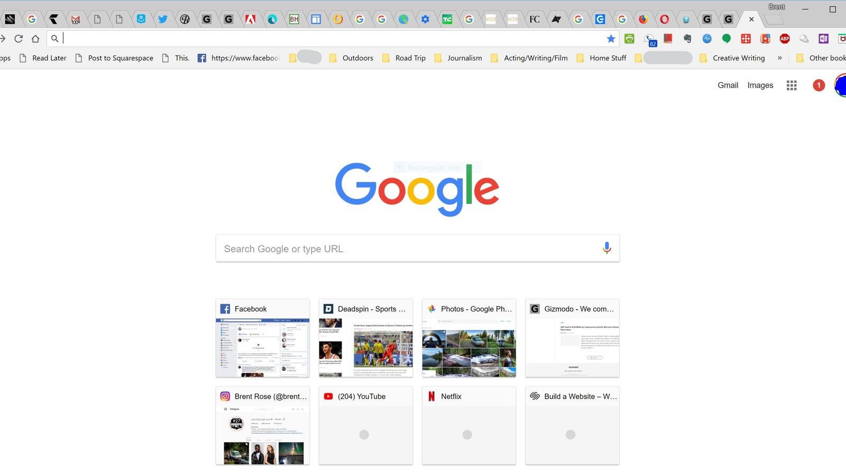Open the Brent Rose Instagram tile
846x476 pixels.
(x=263, y=426)
